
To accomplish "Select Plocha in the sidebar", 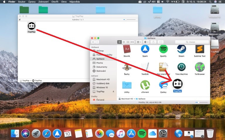I will pos(99,63).
